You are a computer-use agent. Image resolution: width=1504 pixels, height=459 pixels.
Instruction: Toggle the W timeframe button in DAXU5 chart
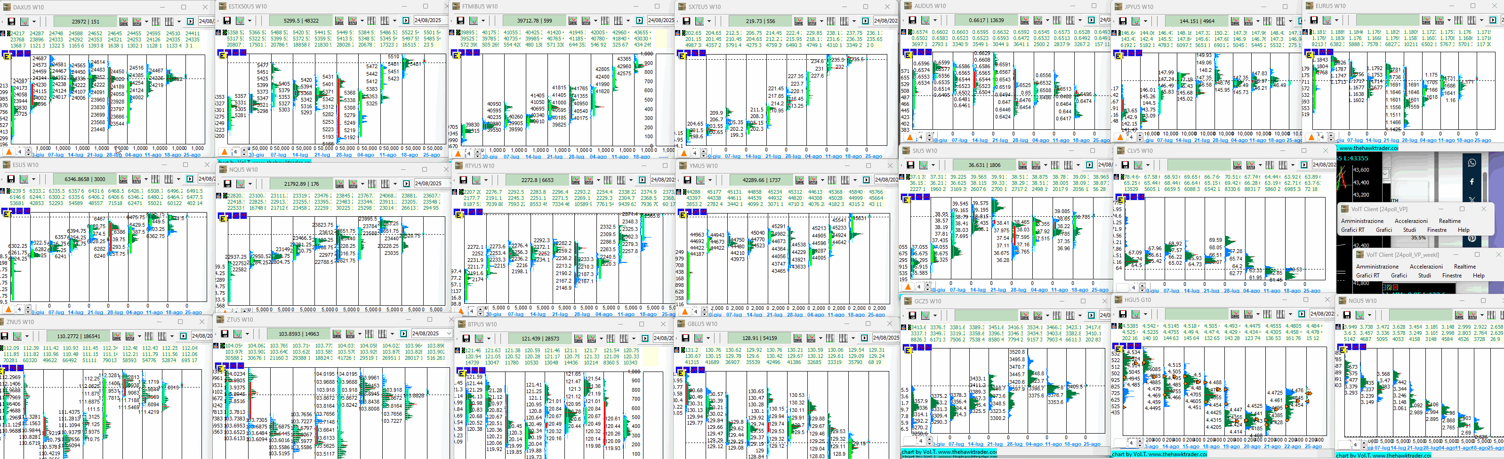[x=20, y=53]
